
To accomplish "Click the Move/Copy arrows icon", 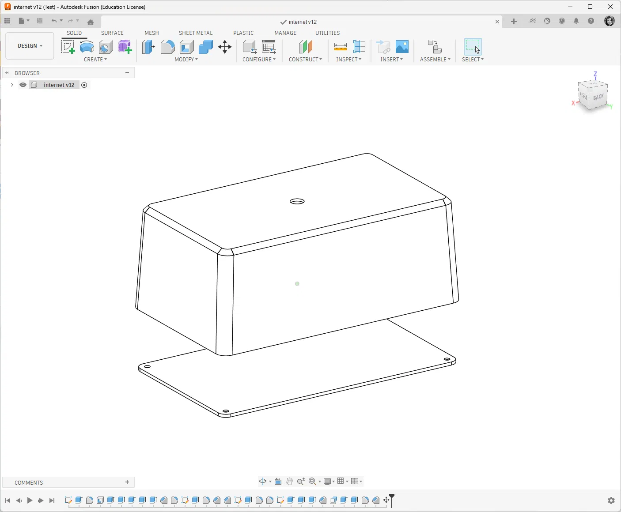I will coord(225,47).
